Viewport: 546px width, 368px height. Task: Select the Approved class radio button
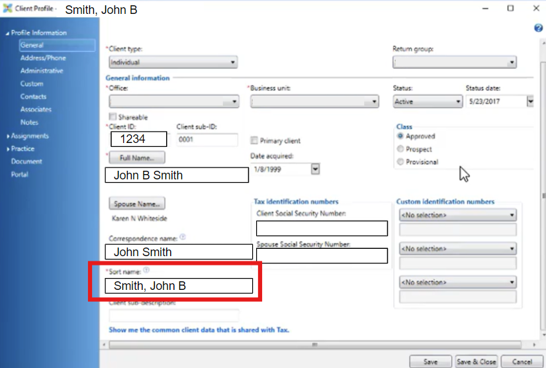[x=400, y=136]
